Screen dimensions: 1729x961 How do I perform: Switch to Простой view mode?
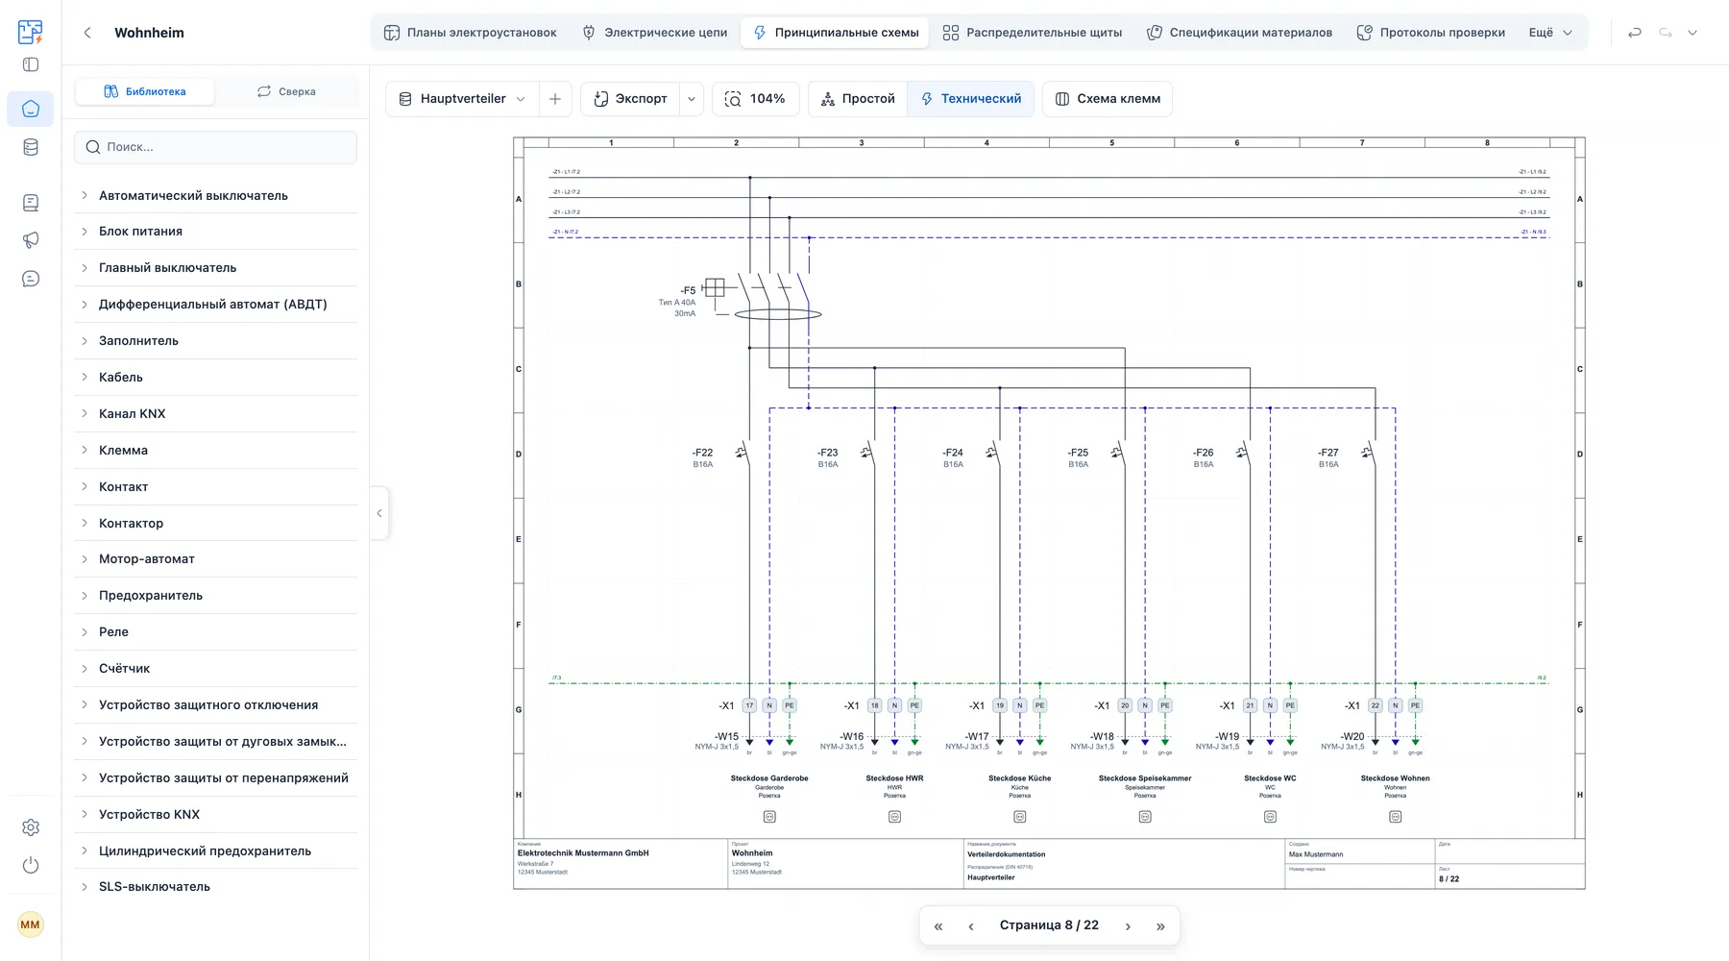(858, 99)
